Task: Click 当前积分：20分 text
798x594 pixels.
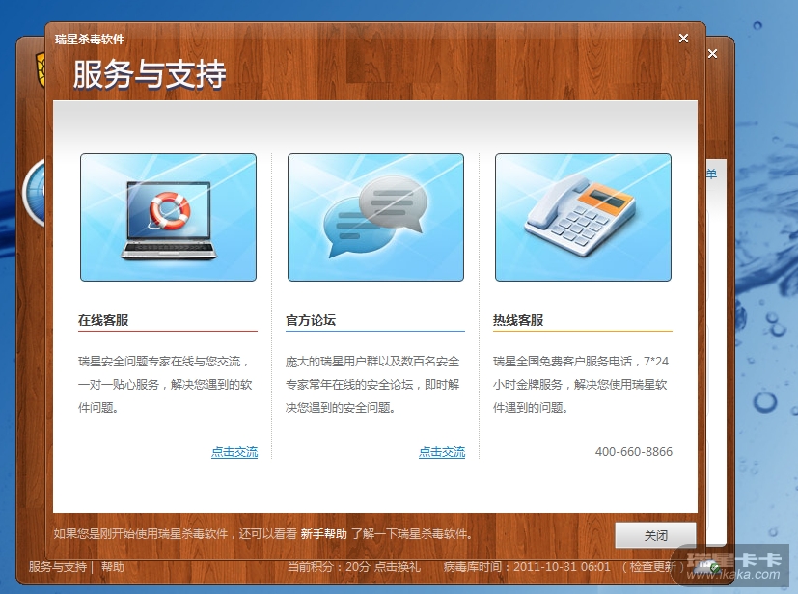Action: (x=328, y=567)
